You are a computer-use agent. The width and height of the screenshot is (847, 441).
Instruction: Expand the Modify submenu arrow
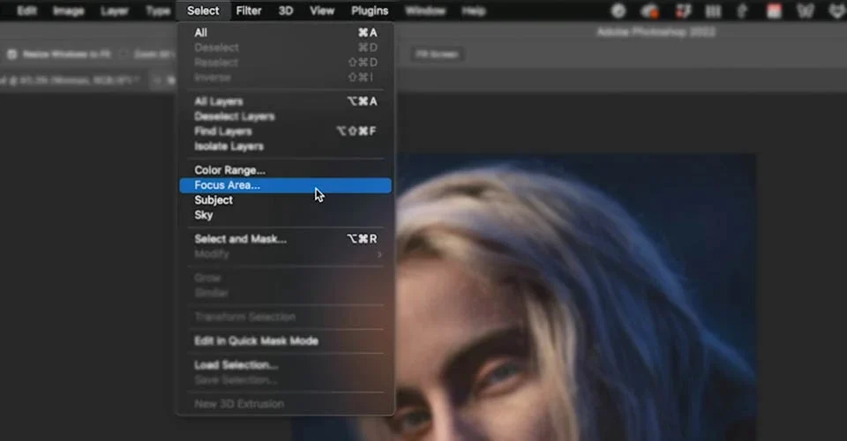click(379, 254)
